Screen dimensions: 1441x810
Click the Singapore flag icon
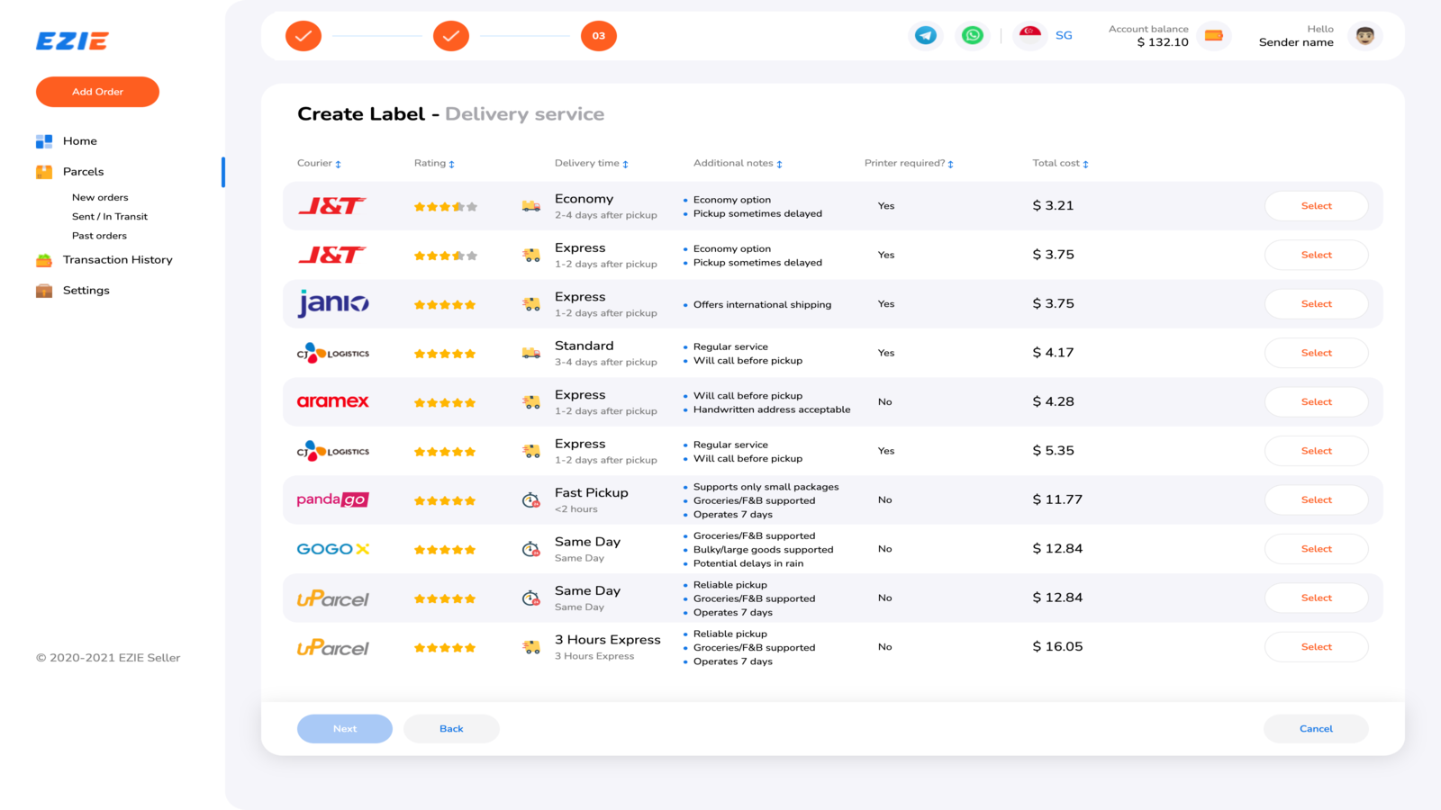point(1029,35)
